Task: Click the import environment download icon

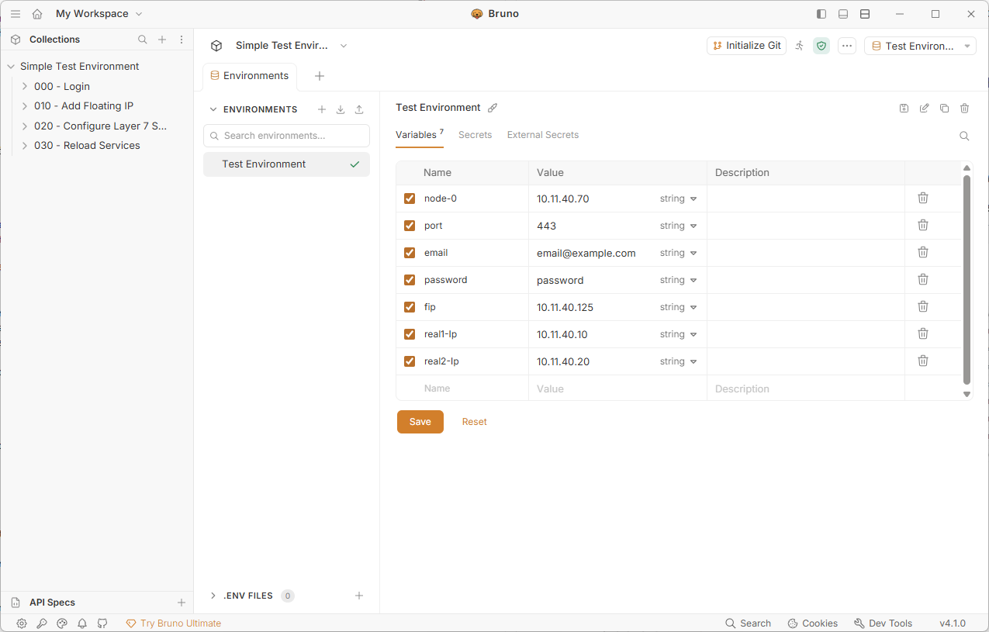Action: (x=341, y=109)
